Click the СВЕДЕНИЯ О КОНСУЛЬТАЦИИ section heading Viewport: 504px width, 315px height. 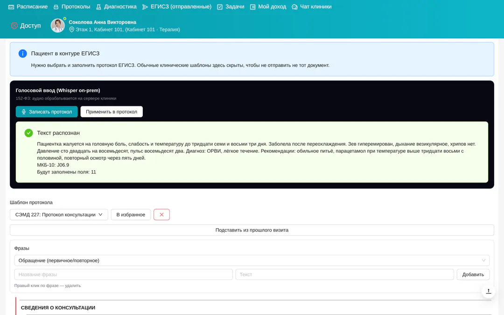(x=58, y=308)
